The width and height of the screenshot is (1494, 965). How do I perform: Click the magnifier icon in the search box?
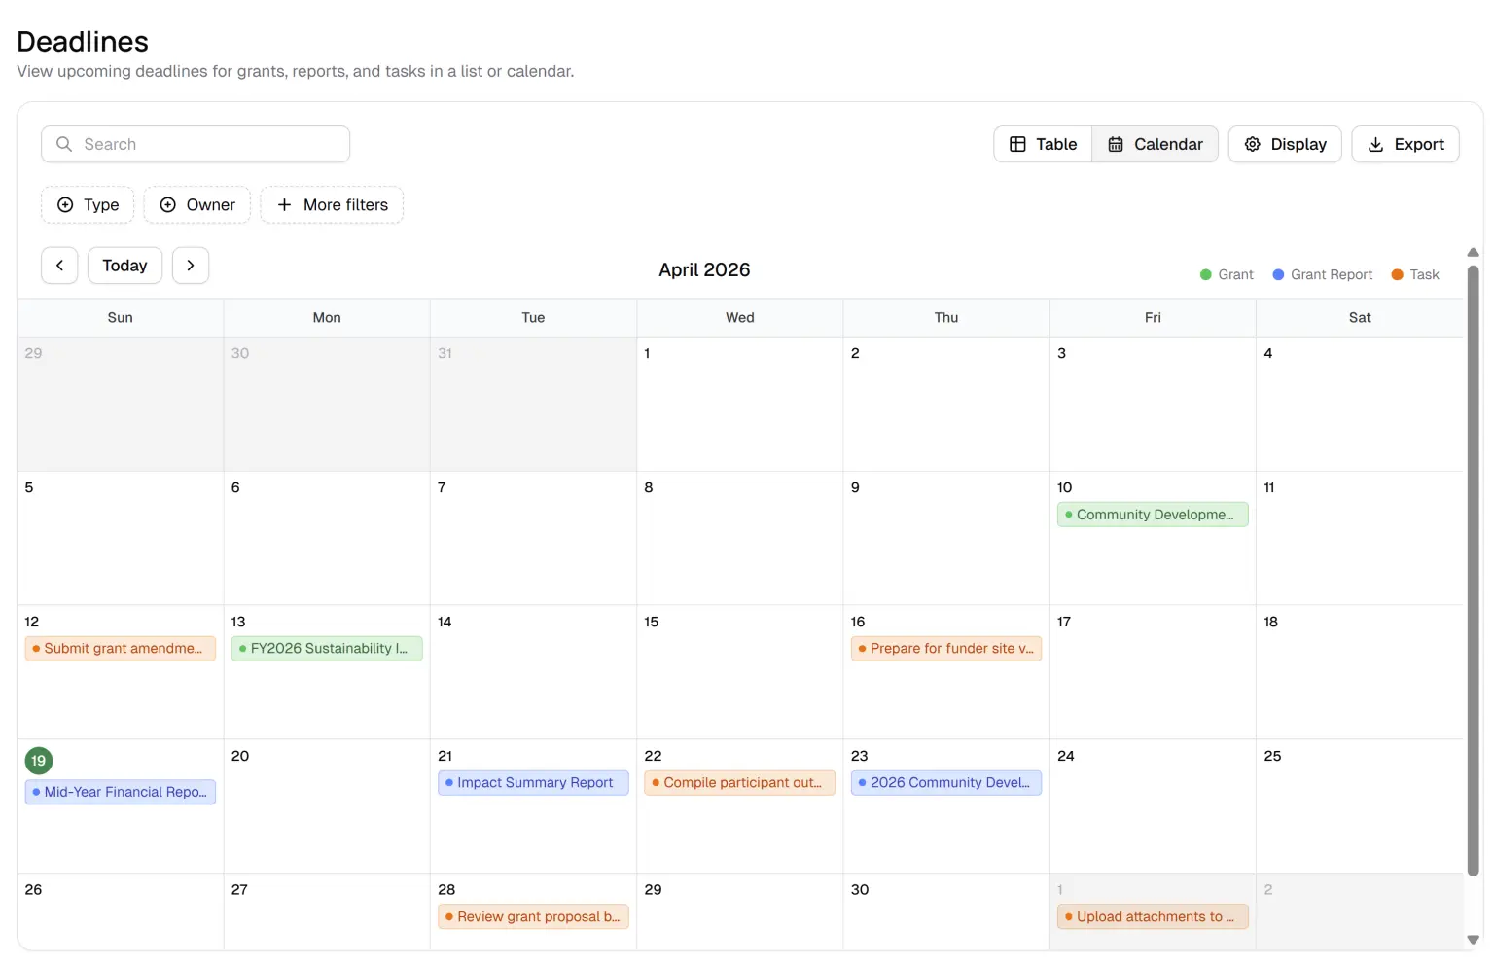pos(64,144)
